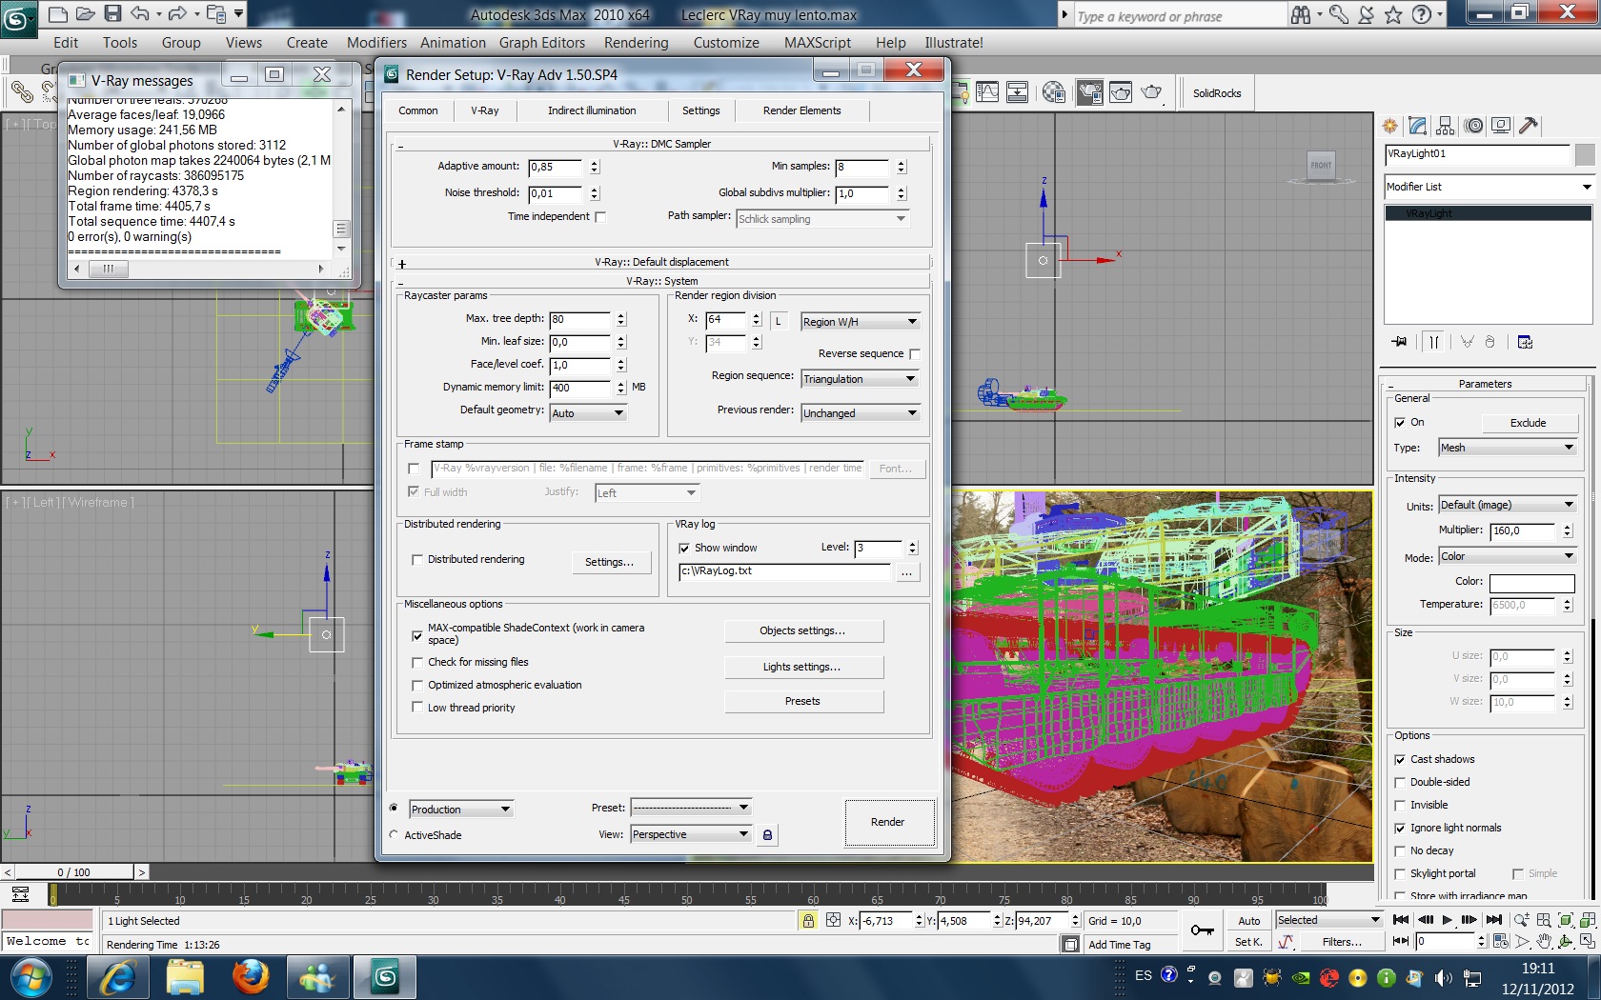Click the light Color swatch

coord(1532,583)
